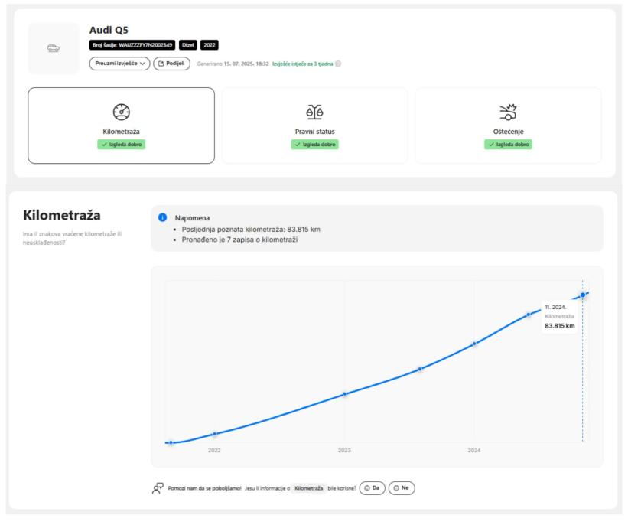The image size is (628, 528).
Task: Open the Oštećenje damage tab
Action: click(508, 125)
